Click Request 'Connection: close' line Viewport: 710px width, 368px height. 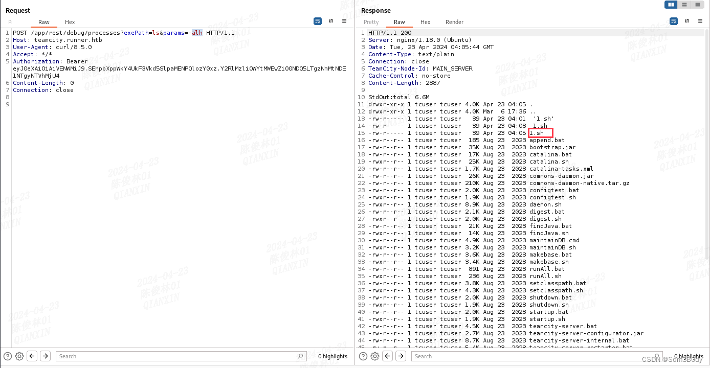[43, 90]
